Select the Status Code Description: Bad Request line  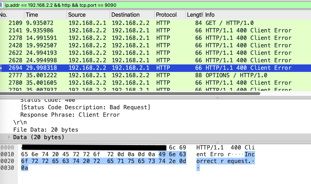[x=85, y=107]
